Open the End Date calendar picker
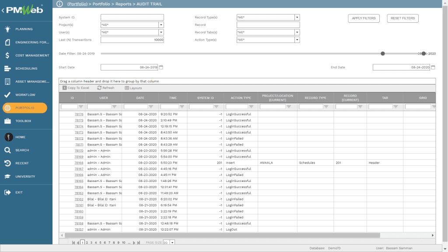Image resolution: width=448 pixels, height=252 pixels. click(433, 67)
